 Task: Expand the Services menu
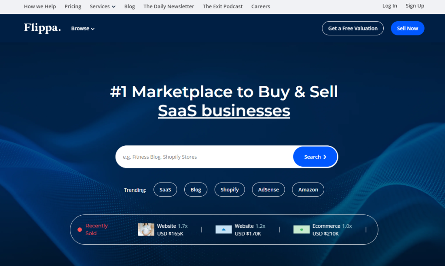[103, 6]
